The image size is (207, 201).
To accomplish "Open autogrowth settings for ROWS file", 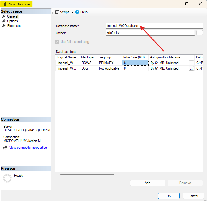I will point(191,63).
